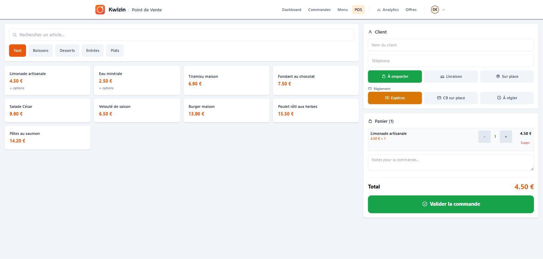This screenshot has width=543, height=259.
Task: Click the Kwizin orange logo icon
Action: point(100,10)
